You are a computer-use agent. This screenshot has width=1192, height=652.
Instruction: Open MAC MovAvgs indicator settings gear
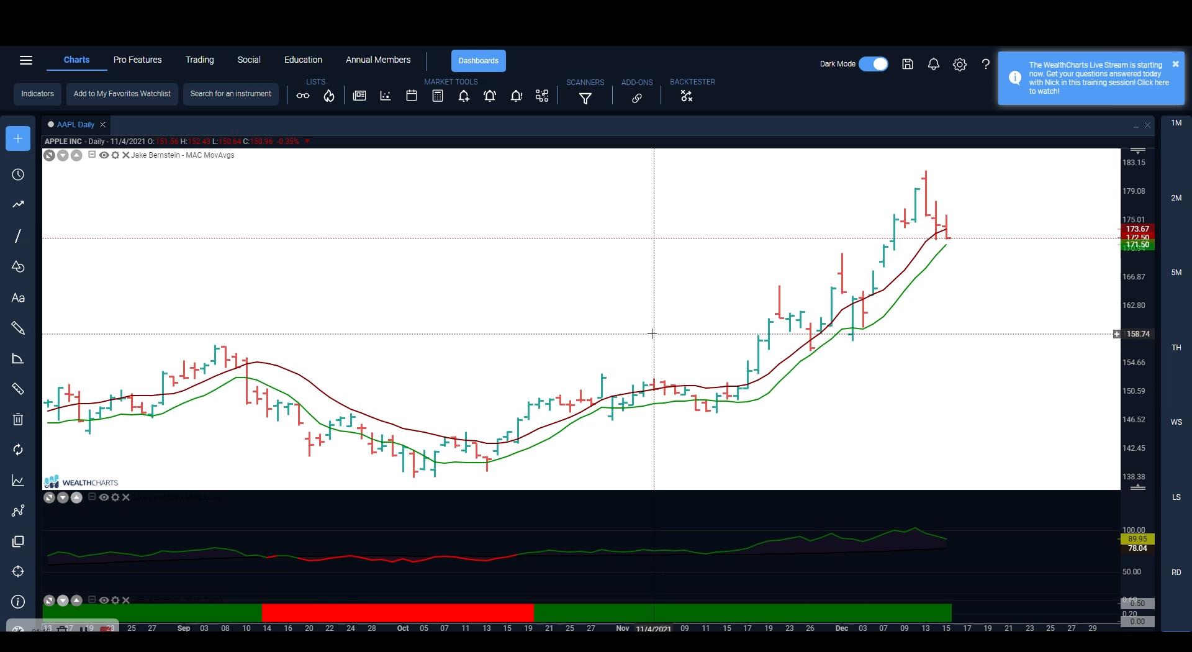tap(115, 155)
